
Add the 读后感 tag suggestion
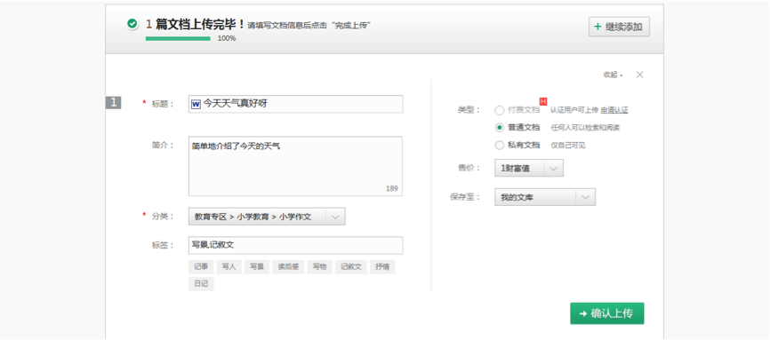click(x=288, y=267)
